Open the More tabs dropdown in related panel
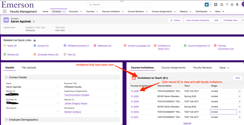 tap(224, 68)
